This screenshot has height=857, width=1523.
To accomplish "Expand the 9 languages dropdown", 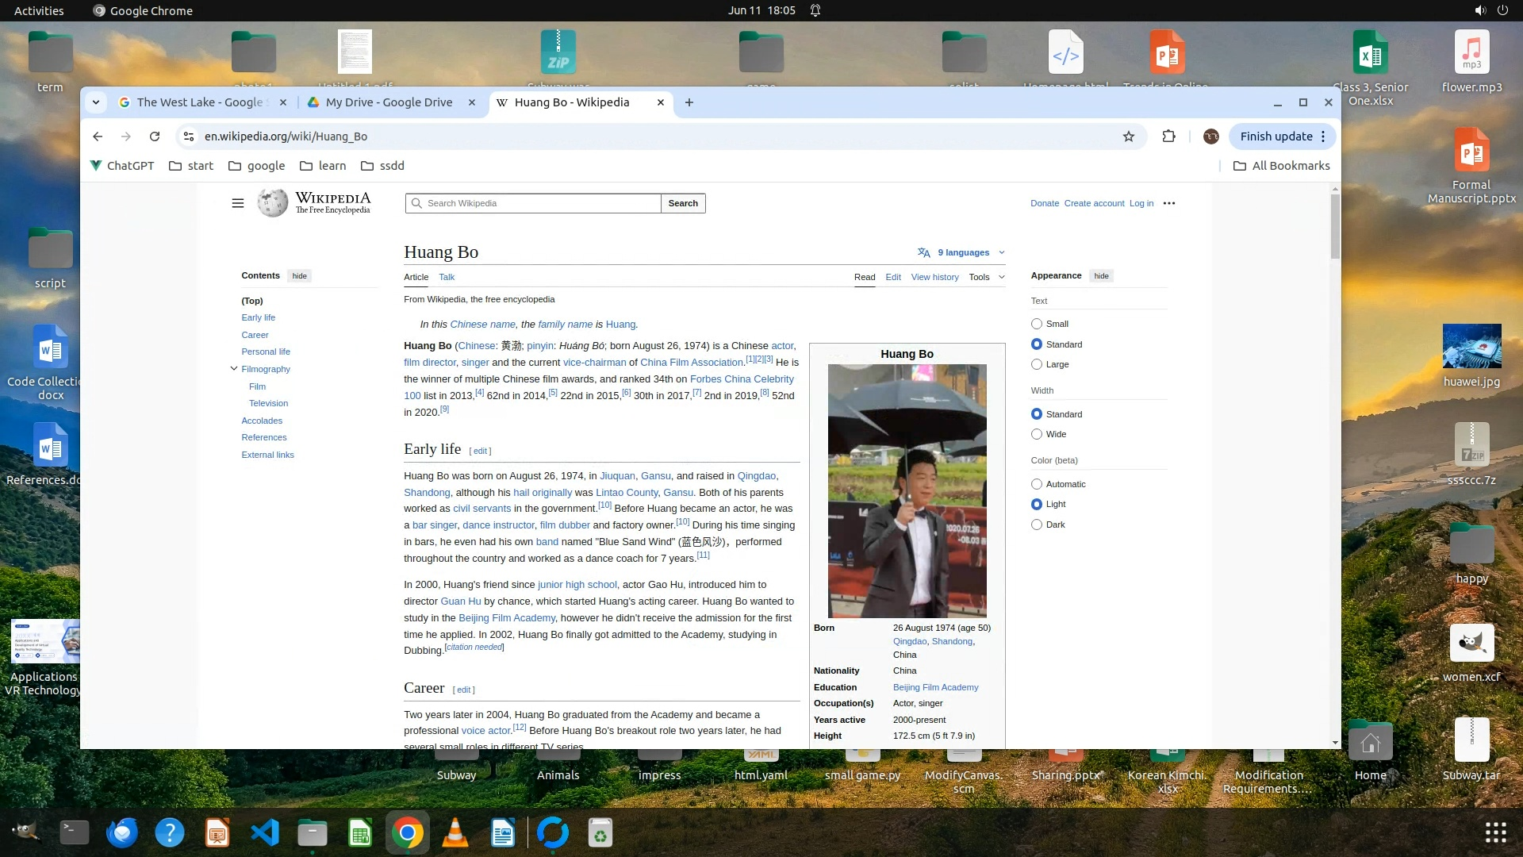I will point(962,252).
